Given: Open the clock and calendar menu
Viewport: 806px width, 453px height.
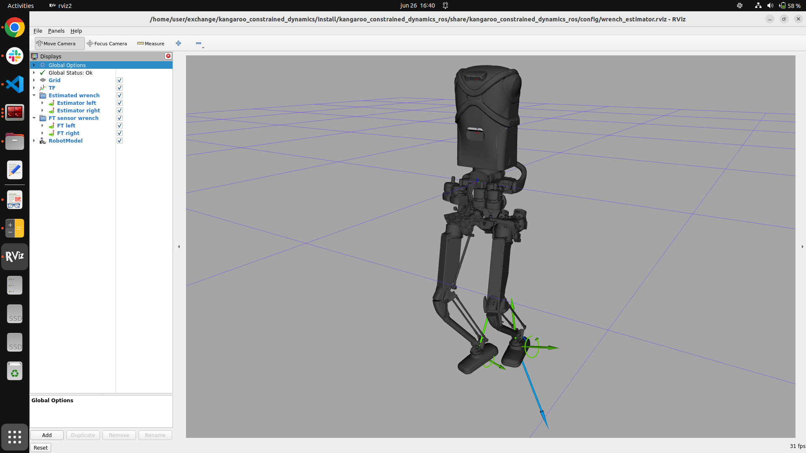Looking at the screenshot, I should click(417, 5).
